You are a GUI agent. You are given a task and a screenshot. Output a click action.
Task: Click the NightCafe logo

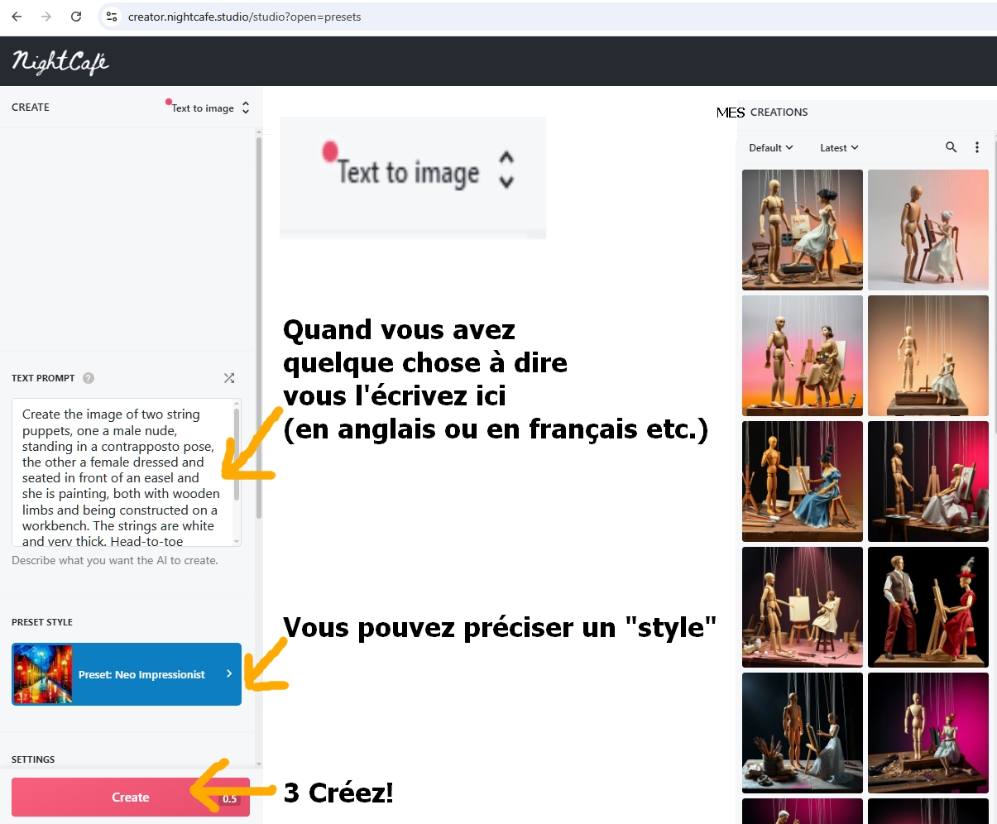tap(60, 61)
